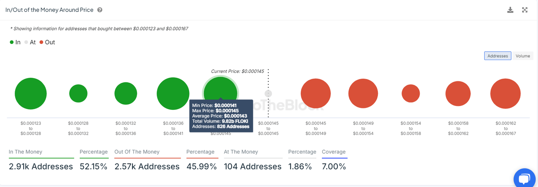The width and height of the screenshot is (538, 187).
Task: Click the small gray At the Money bubble
Action: tap(268, 93)
